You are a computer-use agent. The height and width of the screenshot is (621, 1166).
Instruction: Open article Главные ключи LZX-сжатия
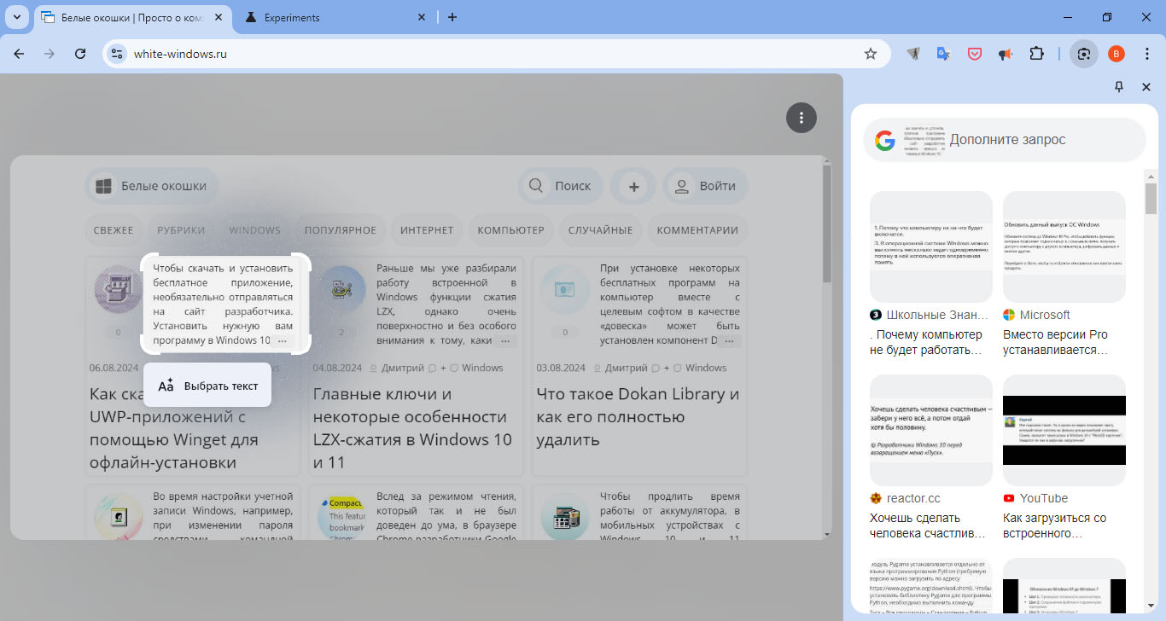click(412, 428)
